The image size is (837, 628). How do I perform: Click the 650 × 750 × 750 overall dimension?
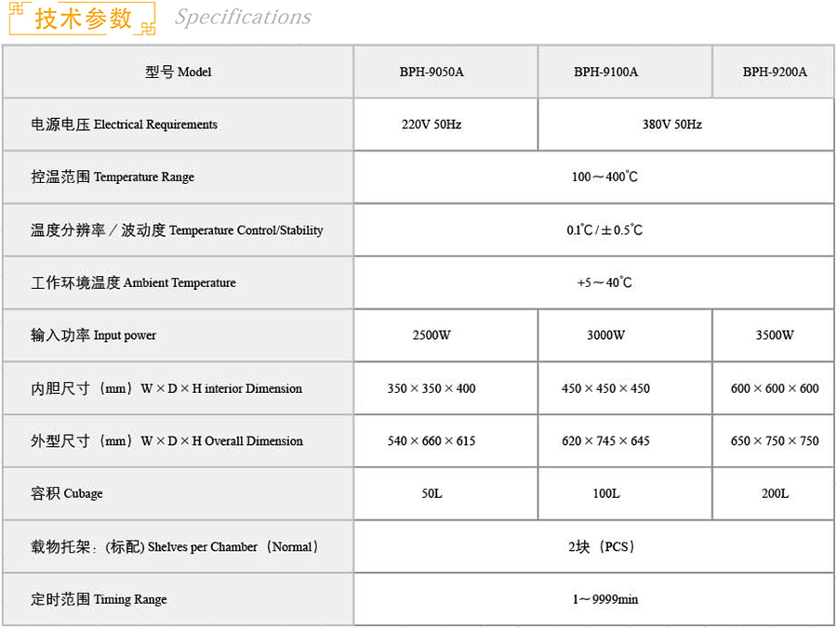(x=775, y=441)
